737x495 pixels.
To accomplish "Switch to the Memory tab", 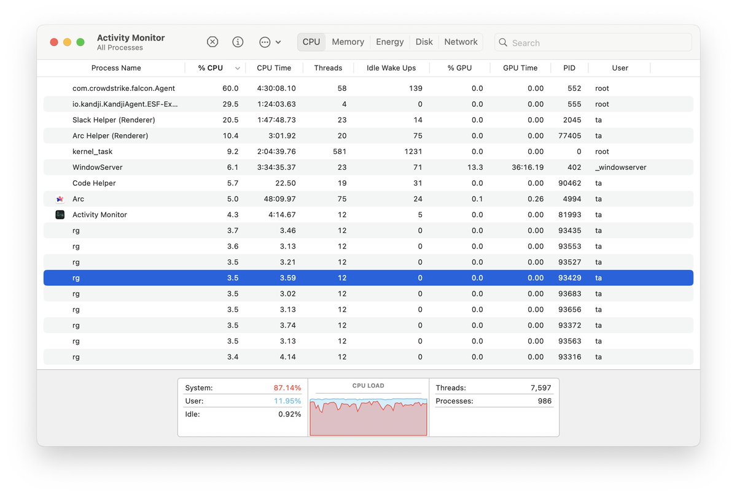I will [348, 42].
